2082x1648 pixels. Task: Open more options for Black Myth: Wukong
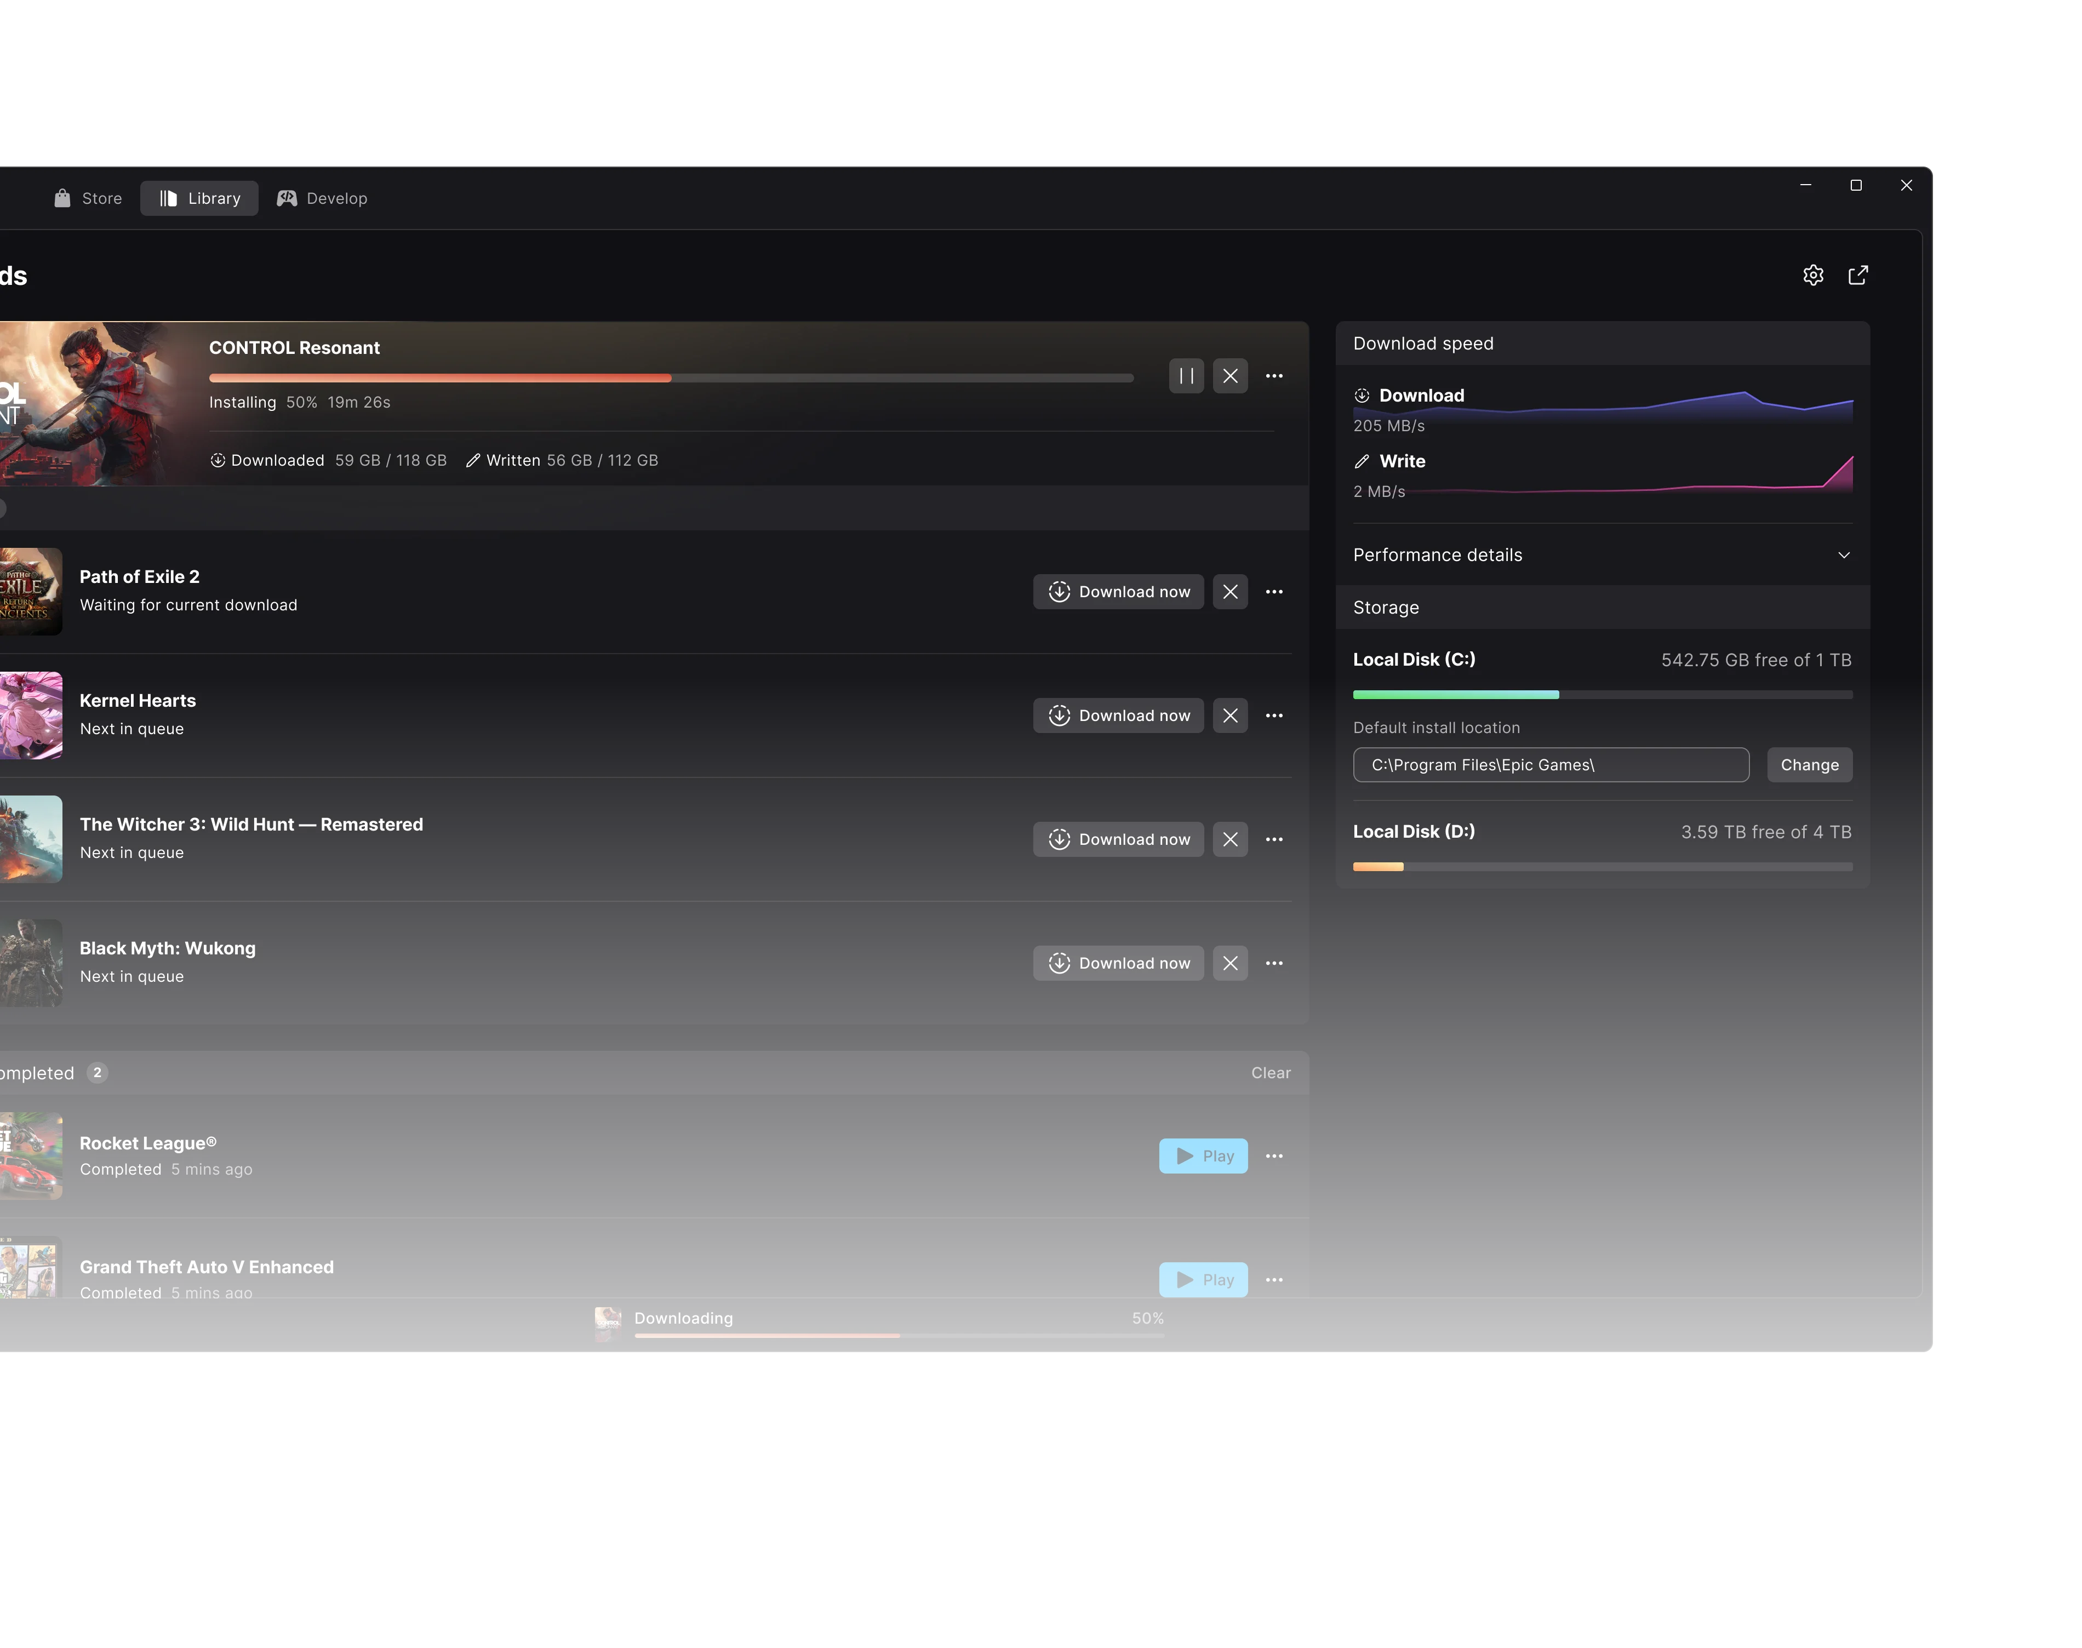pos(1273,963)
